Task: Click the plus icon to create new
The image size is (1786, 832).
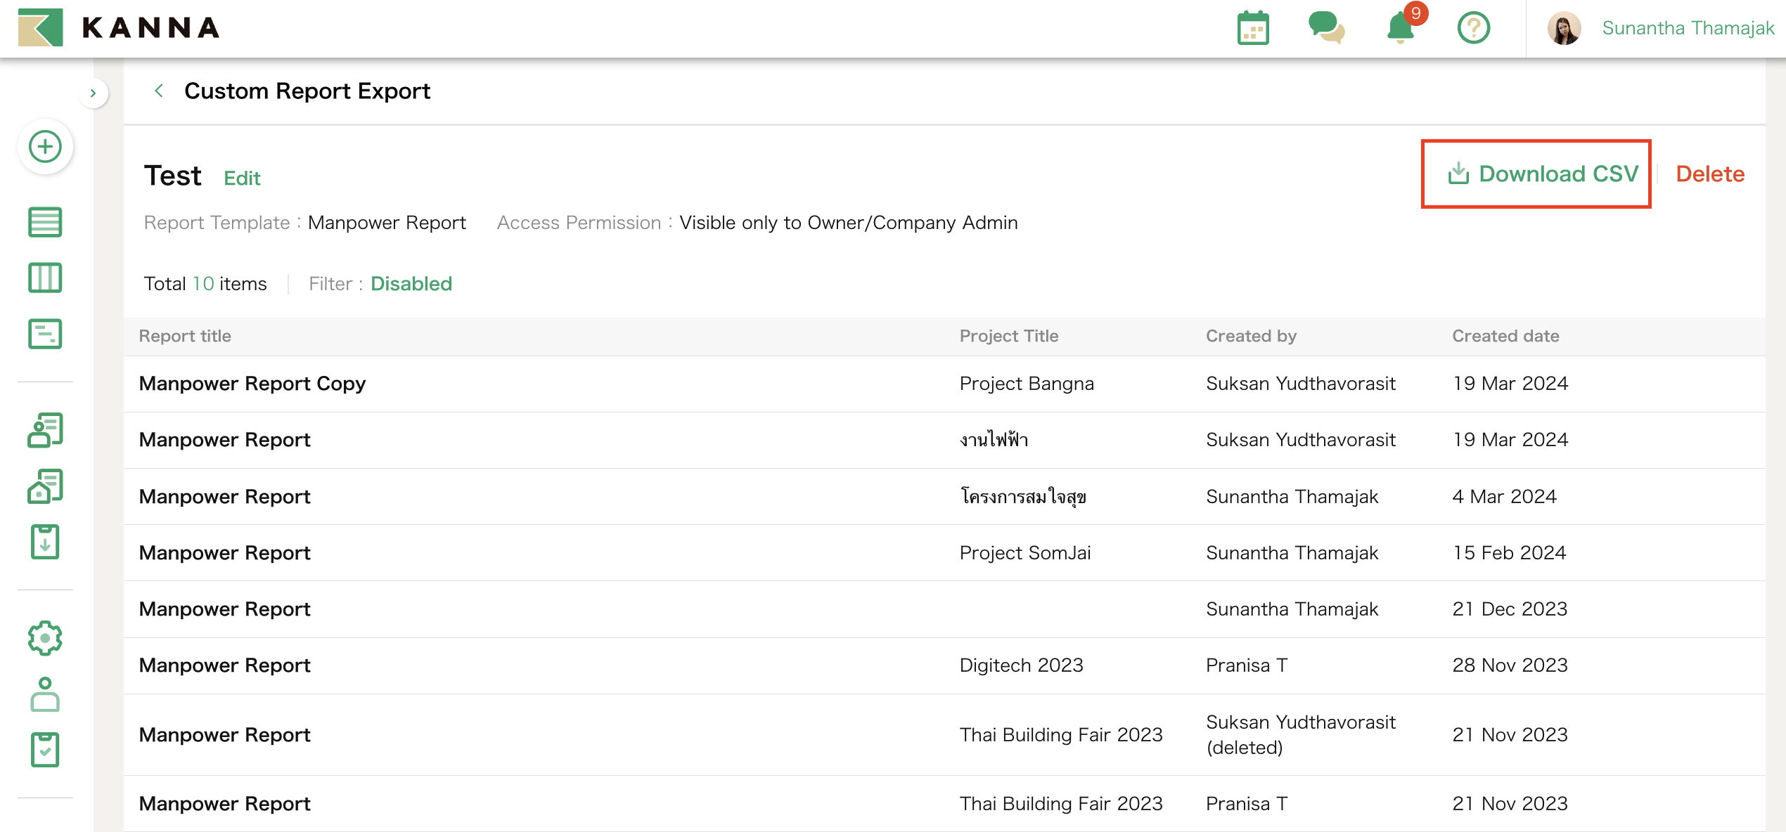Action: 44,147
